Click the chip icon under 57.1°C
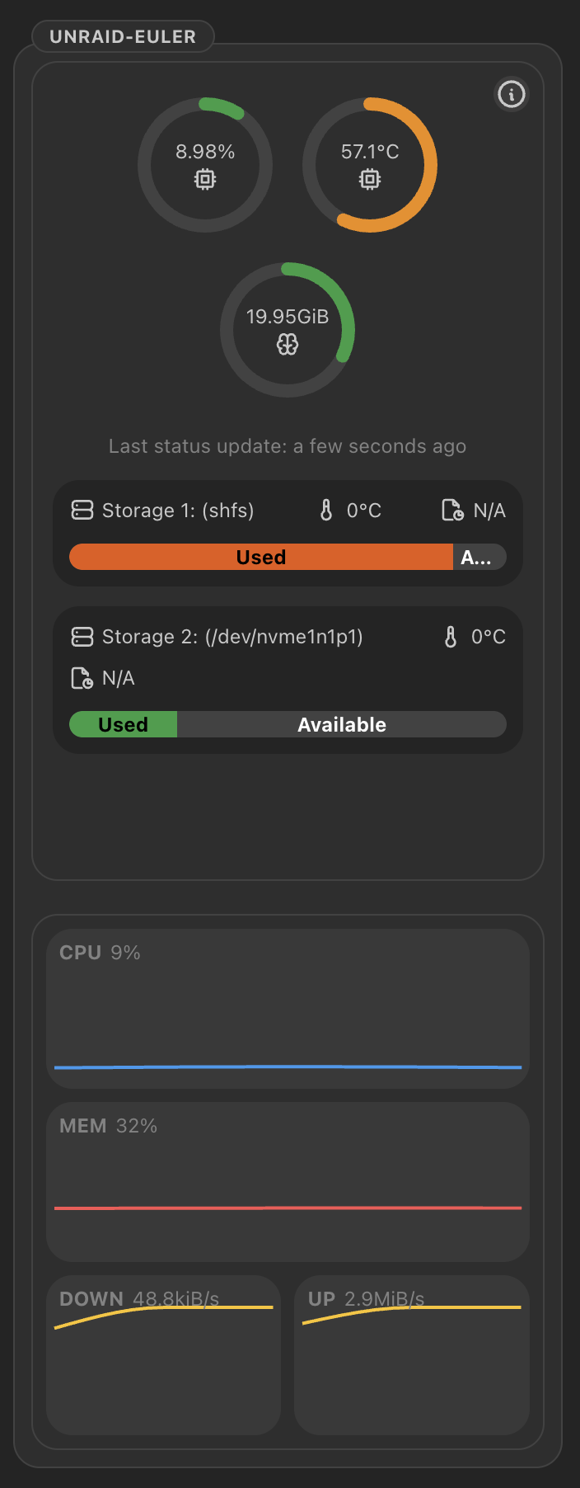580x1488 pixels. click(370, 179)
